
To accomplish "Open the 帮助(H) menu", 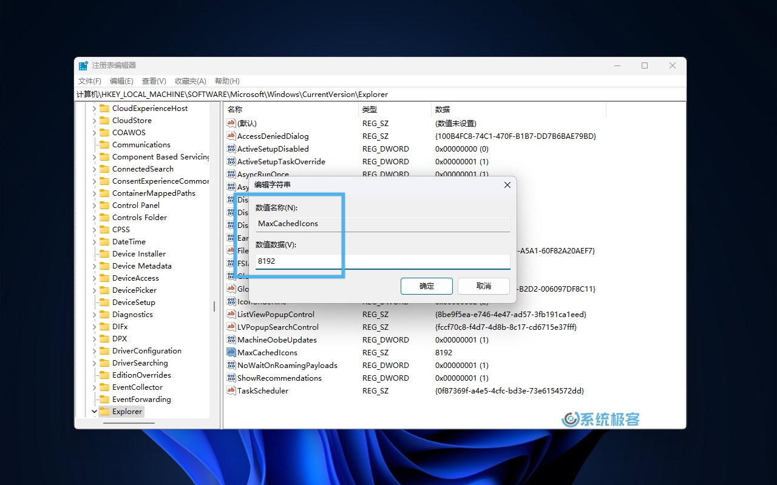I will [x=227, y=81].
